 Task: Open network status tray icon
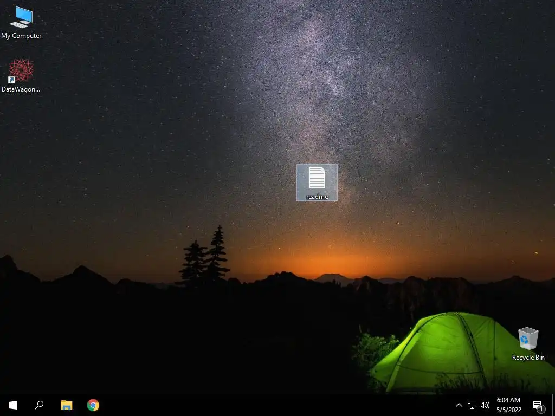tap(472, 405)
